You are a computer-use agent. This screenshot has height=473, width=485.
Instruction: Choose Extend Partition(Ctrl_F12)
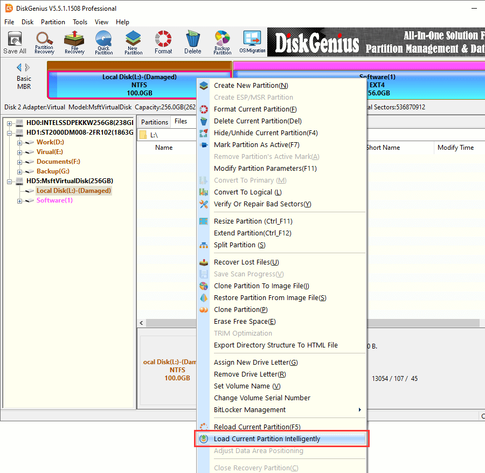coord(281,233)
